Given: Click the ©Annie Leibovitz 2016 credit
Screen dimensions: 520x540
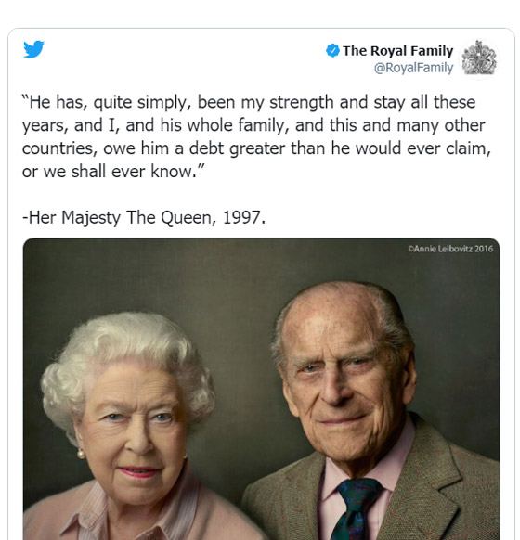Looking at the screenshot, I should pyautogui.click(x=450, y=249).
